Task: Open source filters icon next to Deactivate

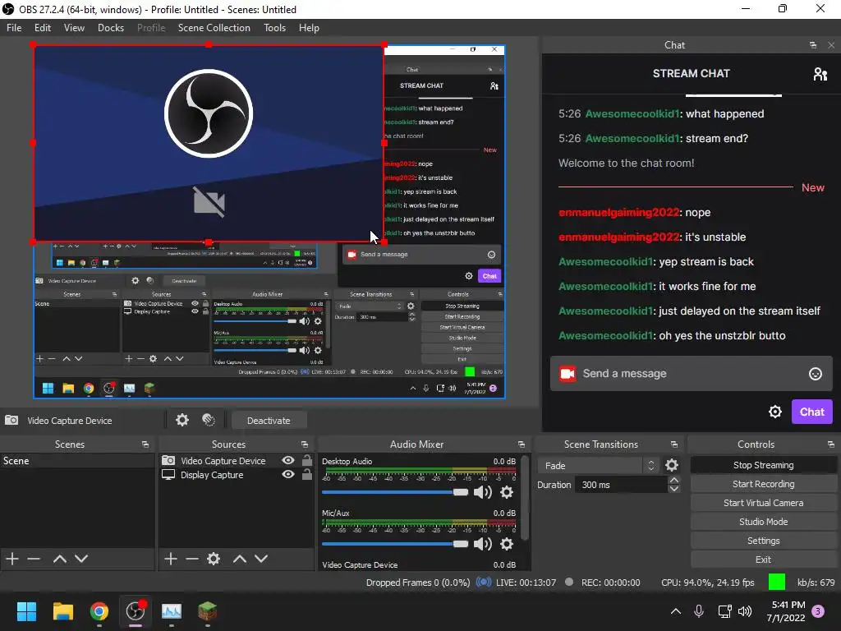Action: [x=209, y=420]
